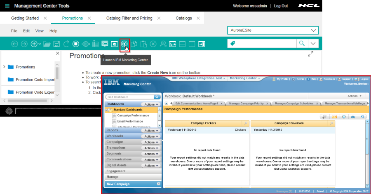The height and width of the screenshot is (194, 371).
Task: Switch to the Getting Started tab
Action: (x=25, y=18)
